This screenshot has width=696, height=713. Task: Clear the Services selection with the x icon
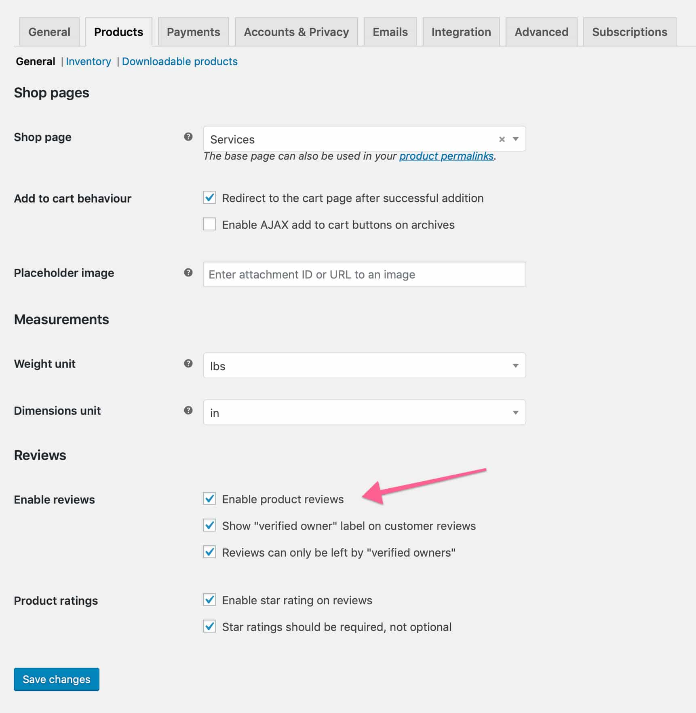point(502,139)
